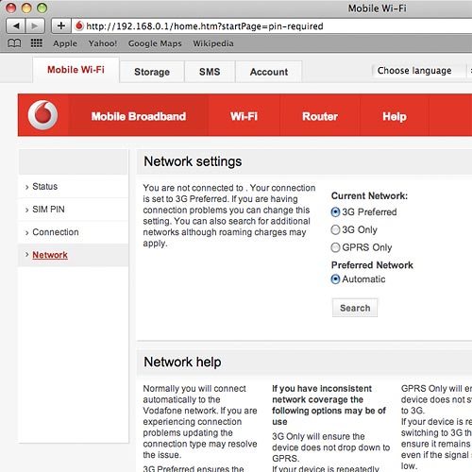Screen dimensions: 472x472
Task: Select the 3G Preferred radio button
Action: pos(335,212)
